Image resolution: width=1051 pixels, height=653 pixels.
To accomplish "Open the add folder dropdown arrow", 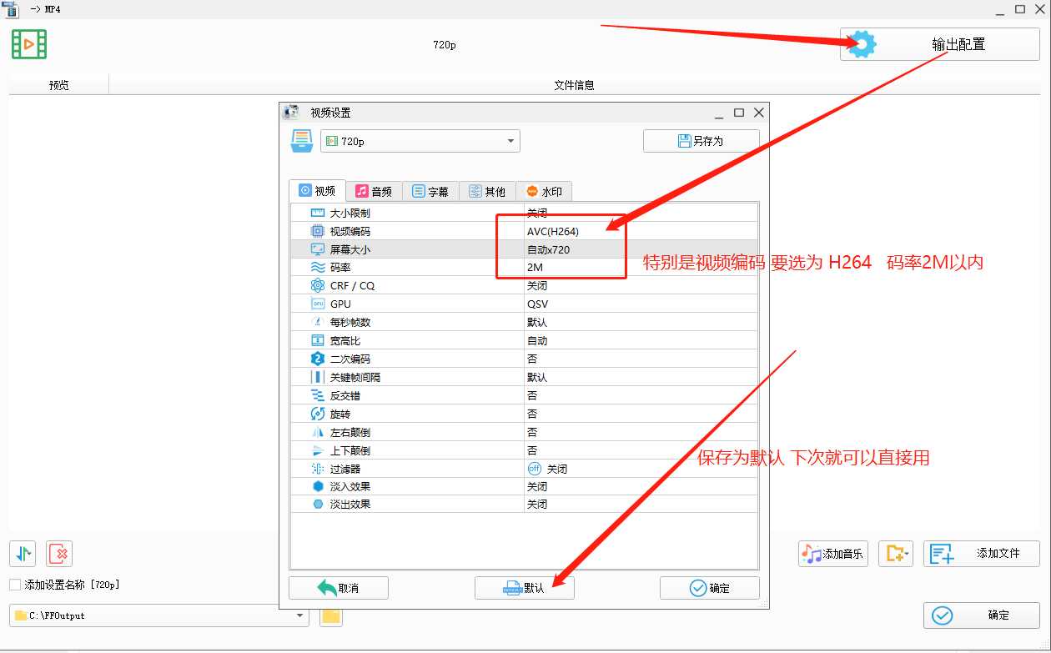I will tap(906, 554).
